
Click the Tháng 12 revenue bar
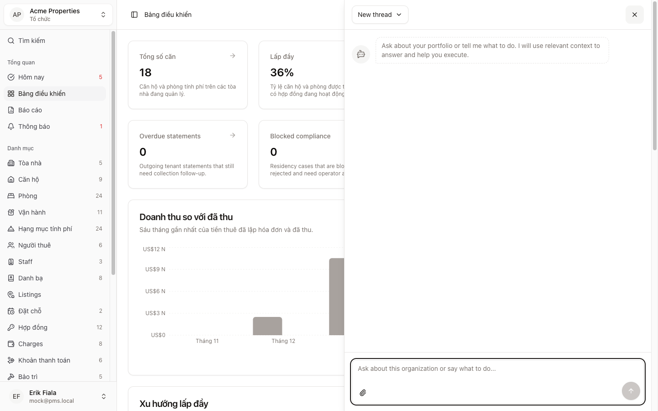(x=267, y=326)
